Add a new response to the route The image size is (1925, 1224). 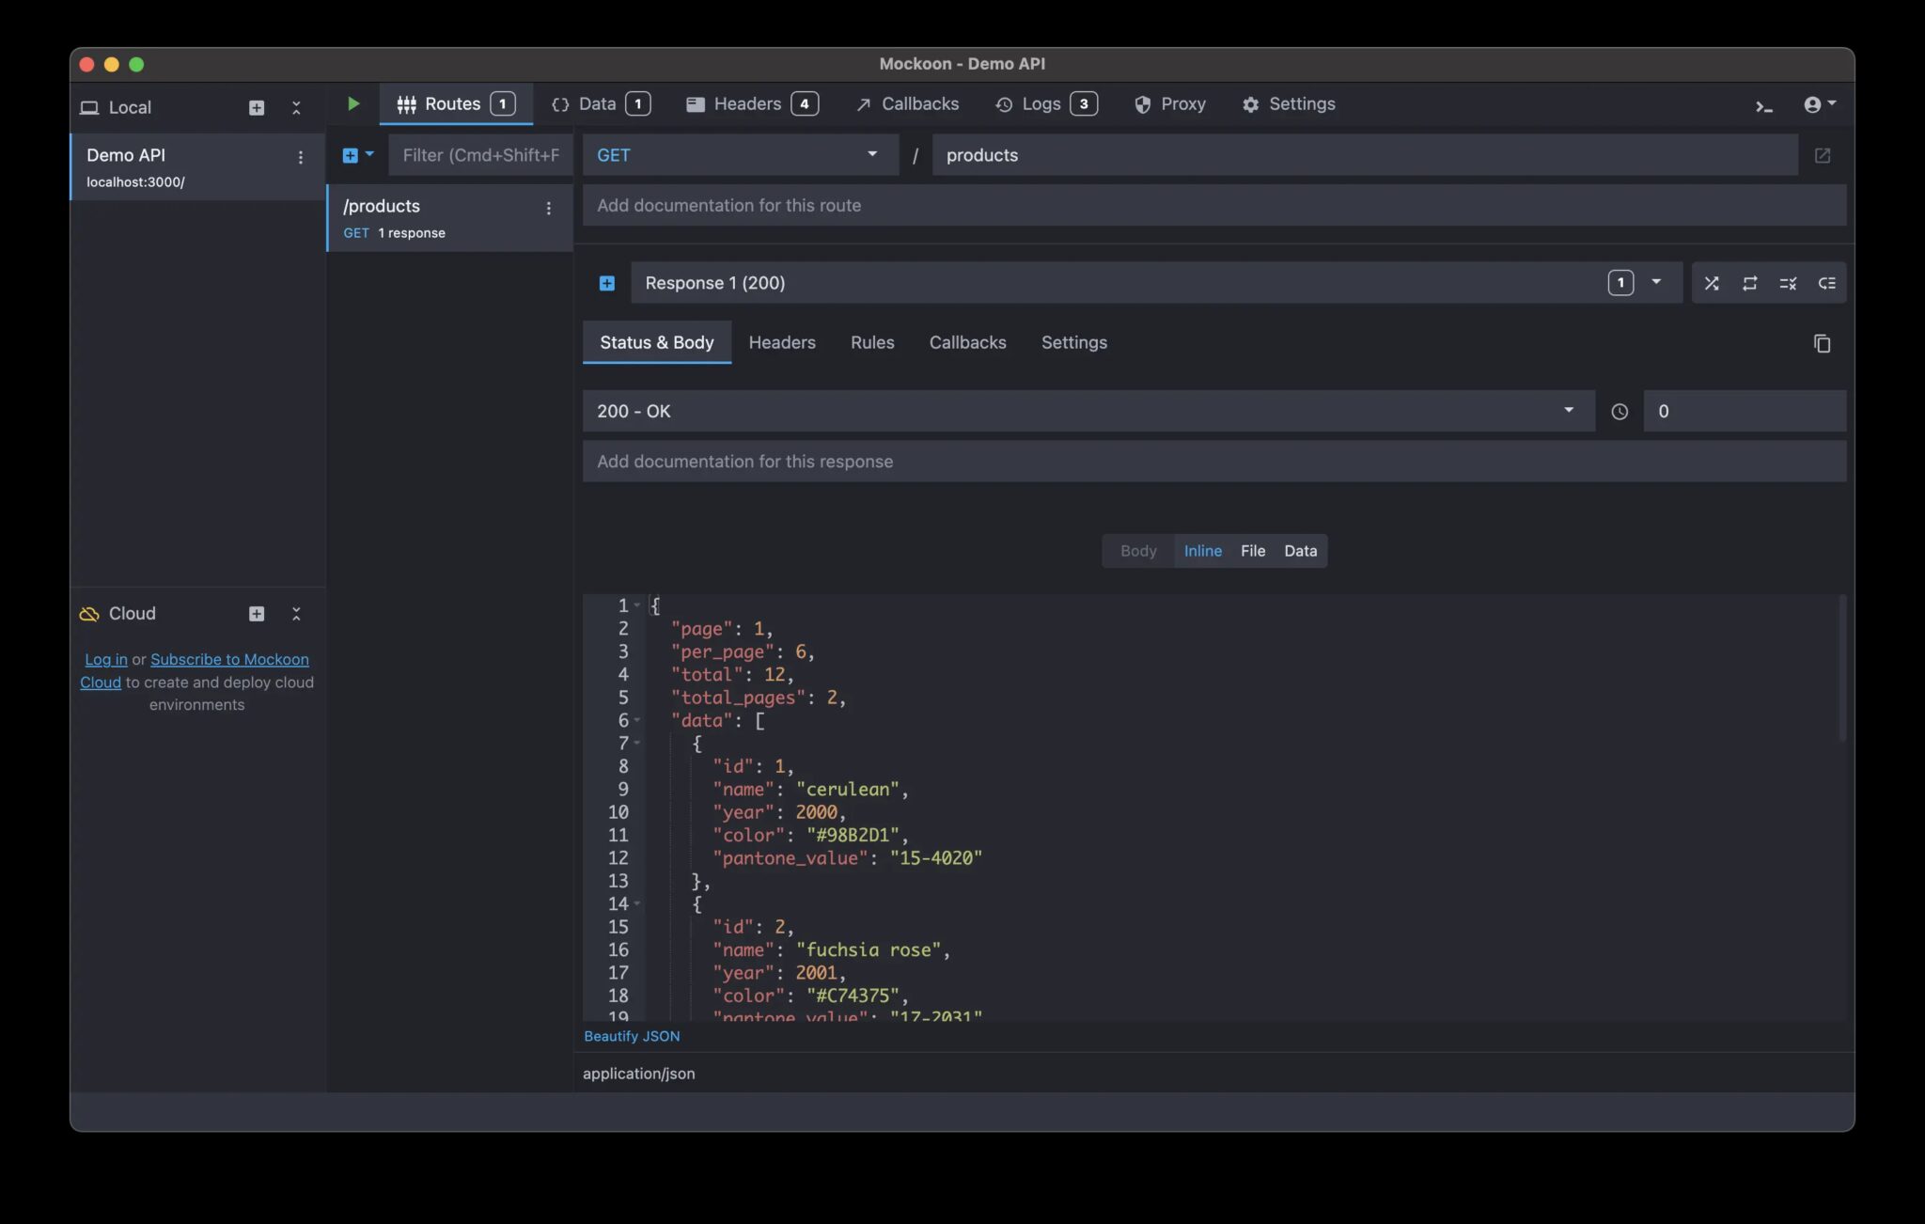click(x=606, y=282)
